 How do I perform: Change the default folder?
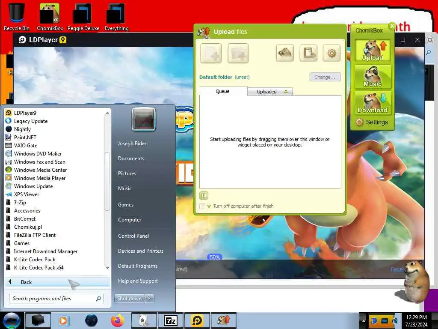point(325,77)
